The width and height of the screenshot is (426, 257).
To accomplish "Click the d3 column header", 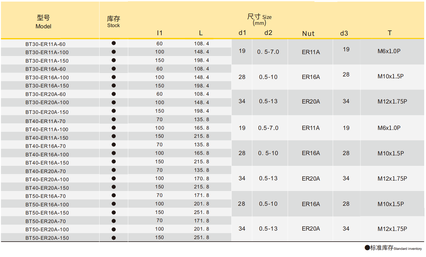I will point(344,33).
